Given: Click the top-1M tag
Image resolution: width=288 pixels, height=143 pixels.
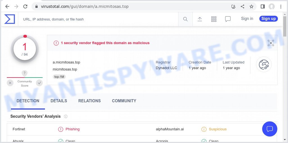Looking at the screenshot, I should pos(59,77).
